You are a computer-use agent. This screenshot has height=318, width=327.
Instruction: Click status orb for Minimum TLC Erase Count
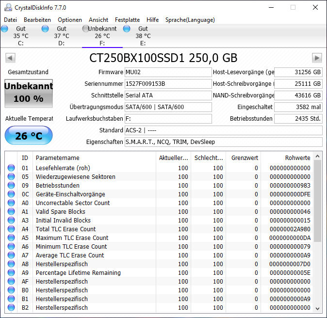(x=11, y=247)
